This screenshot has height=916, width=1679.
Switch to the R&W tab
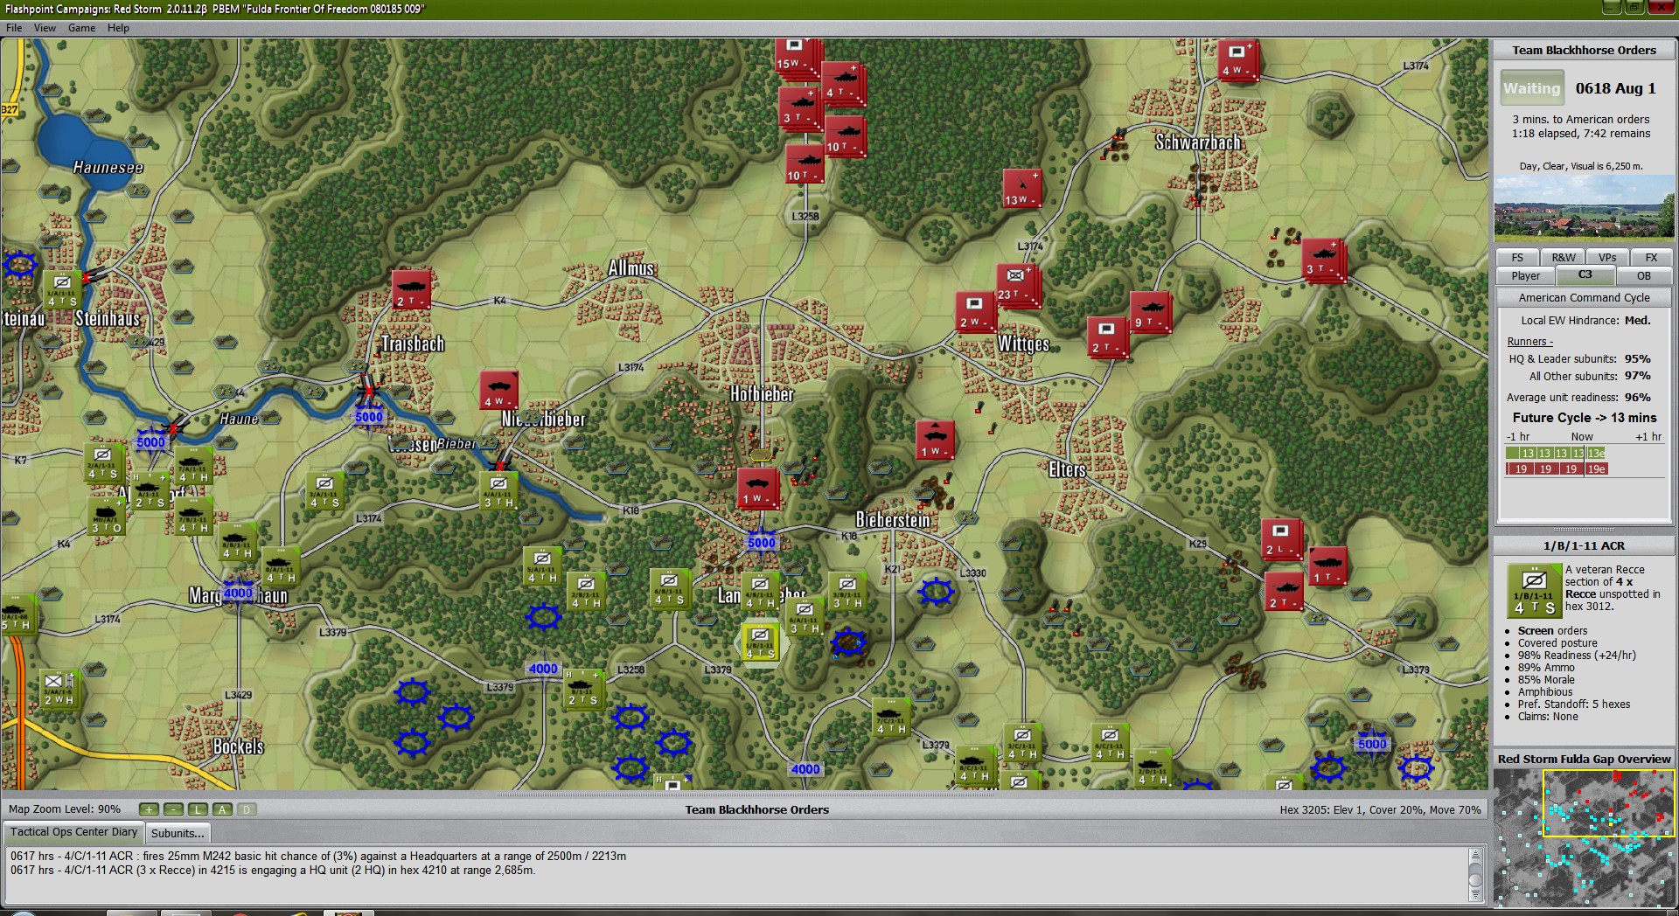pos(1564,258)
